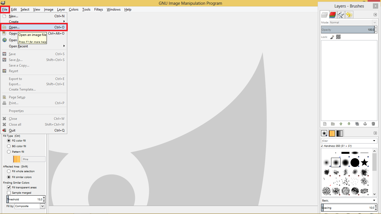Choose New... in the File menu

click(33, 16)
